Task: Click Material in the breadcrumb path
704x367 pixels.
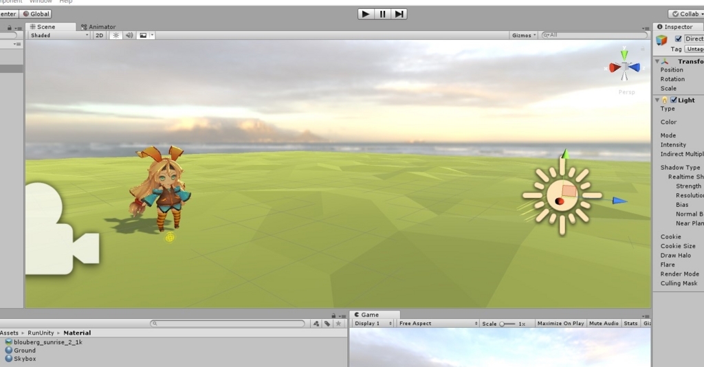Action: coord(77,333)
